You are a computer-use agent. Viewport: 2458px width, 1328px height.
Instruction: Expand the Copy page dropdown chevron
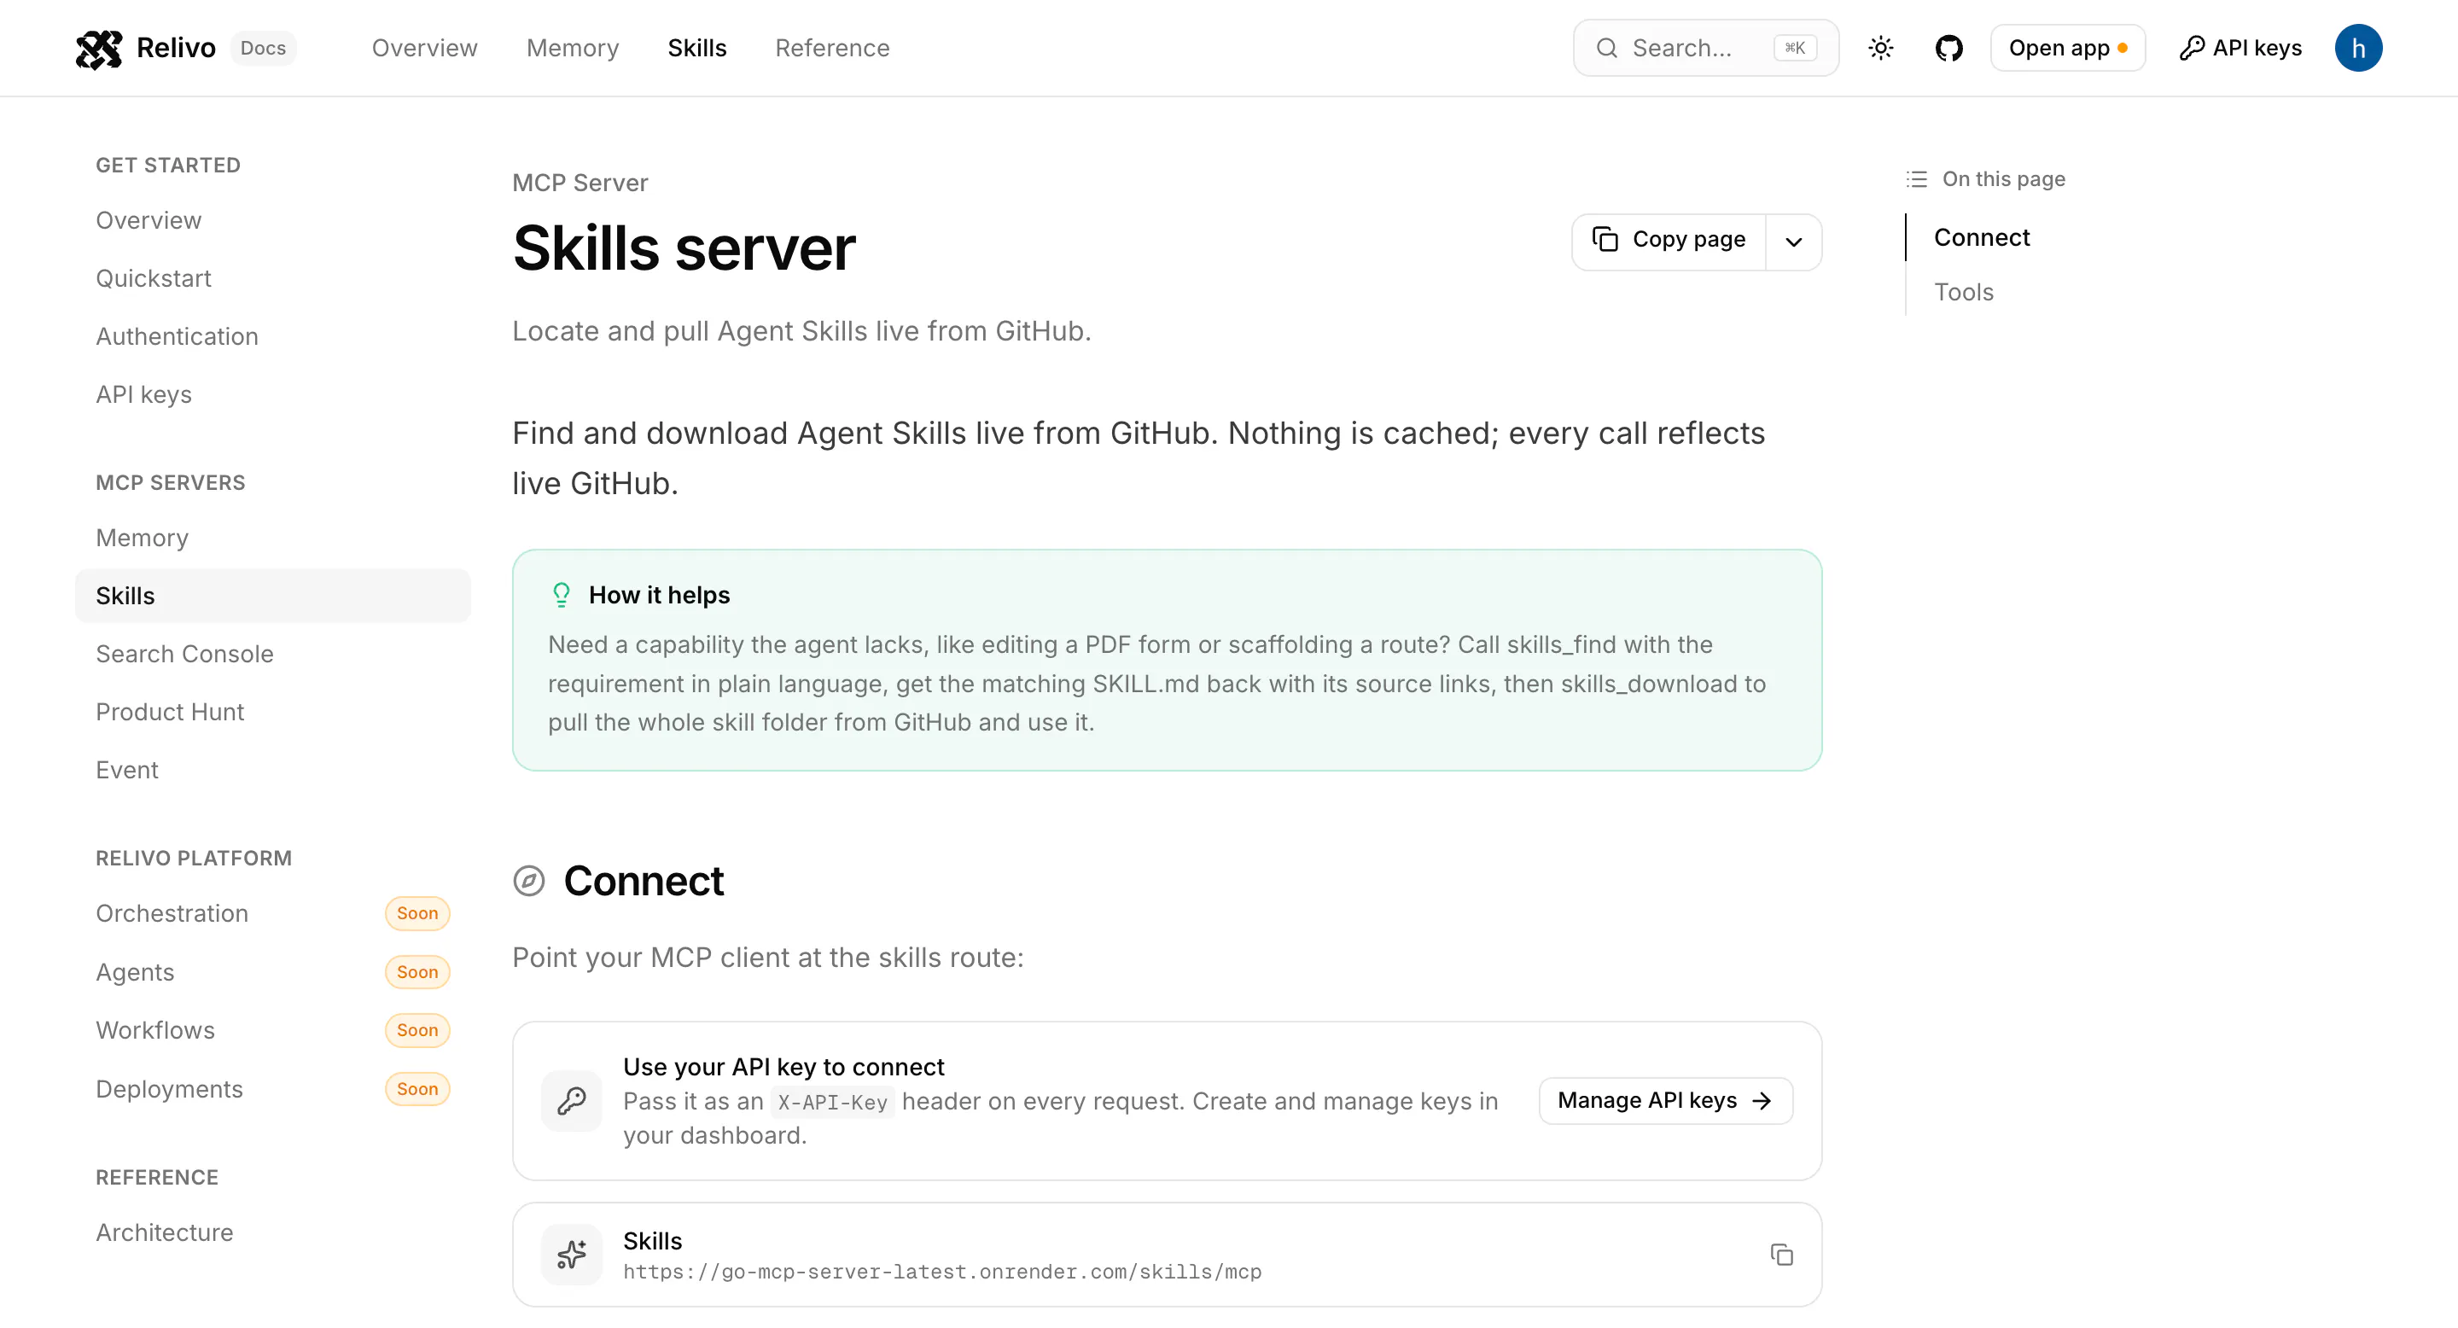point(1794,242)
